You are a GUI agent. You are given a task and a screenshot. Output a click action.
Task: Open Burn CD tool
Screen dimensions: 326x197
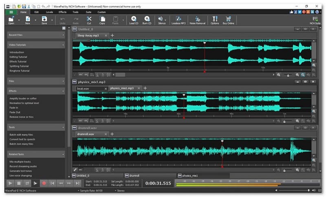[147, 20]
